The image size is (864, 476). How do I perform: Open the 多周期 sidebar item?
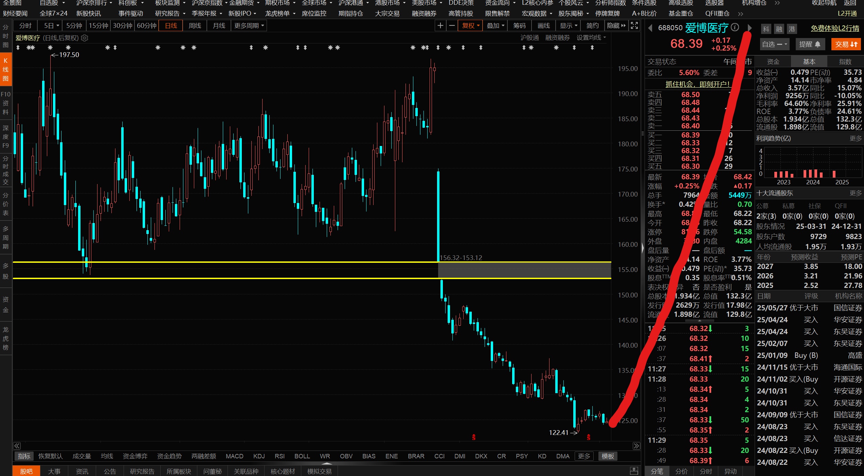(x=6, y=238)
